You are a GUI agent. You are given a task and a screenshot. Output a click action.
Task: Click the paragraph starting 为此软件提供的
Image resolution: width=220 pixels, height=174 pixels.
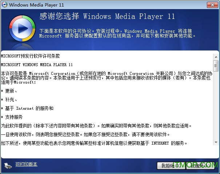click(96, 126)
